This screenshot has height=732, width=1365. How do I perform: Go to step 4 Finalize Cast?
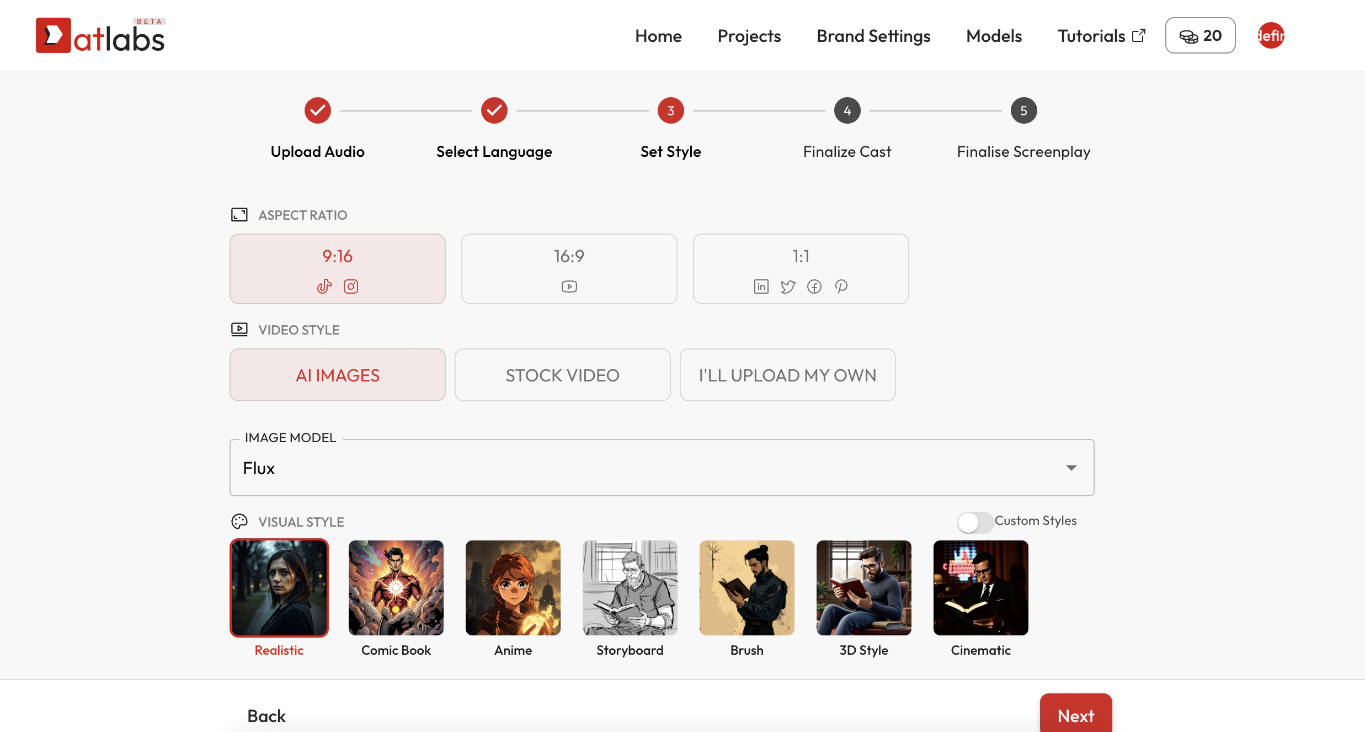847,111
